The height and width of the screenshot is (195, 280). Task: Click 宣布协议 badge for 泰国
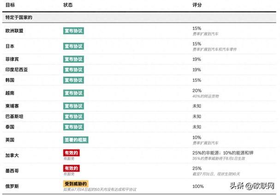(73, 127)
